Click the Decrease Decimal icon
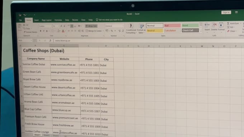Image resolution: width=244 pixels, height=137 pixels. click(x=123, y=31)
